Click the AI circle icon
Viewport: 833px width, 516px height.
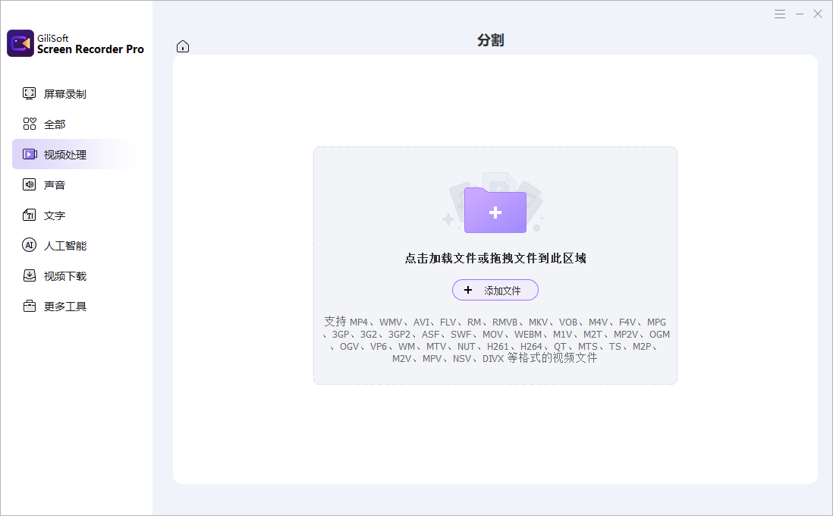point(30,245)
